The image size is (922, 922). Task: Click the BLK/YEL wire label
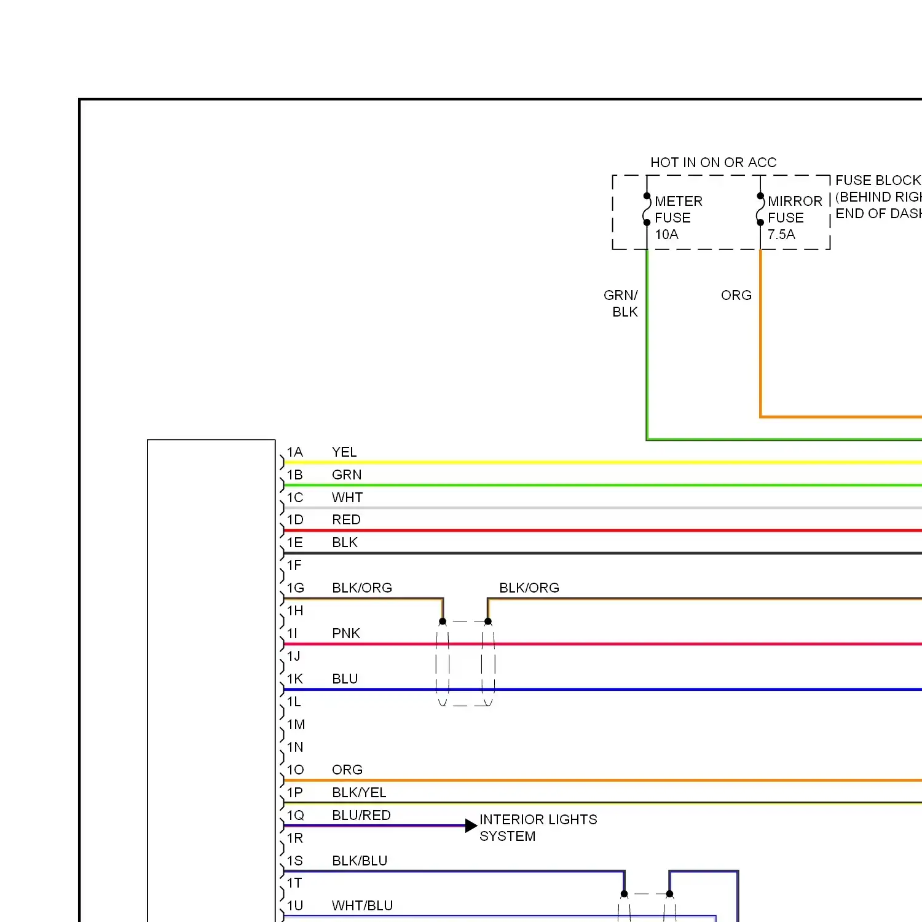(359, 793)
